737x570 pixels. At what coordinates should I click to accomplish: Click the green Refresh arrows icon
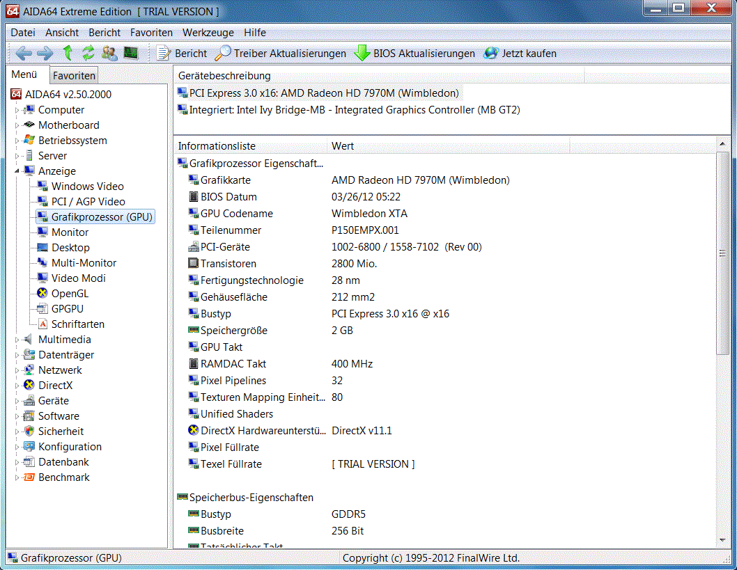(x=88, y=53)
